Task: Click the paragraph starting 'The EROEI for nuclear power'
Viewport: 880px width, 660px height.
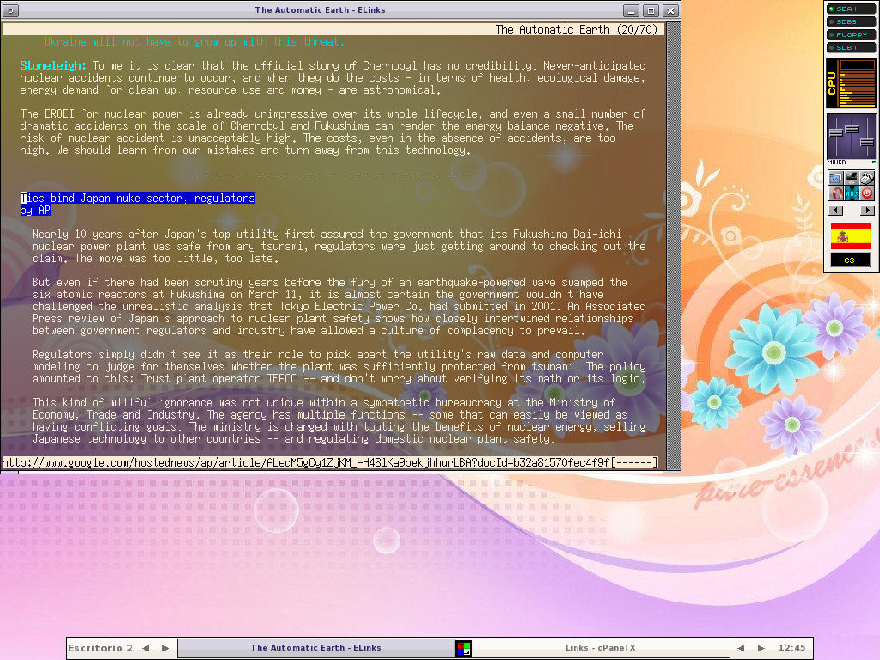Action: click(x=333, y=131)
